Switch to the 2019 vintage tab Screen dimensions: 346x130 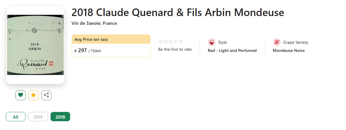click(x=38, y=117)
